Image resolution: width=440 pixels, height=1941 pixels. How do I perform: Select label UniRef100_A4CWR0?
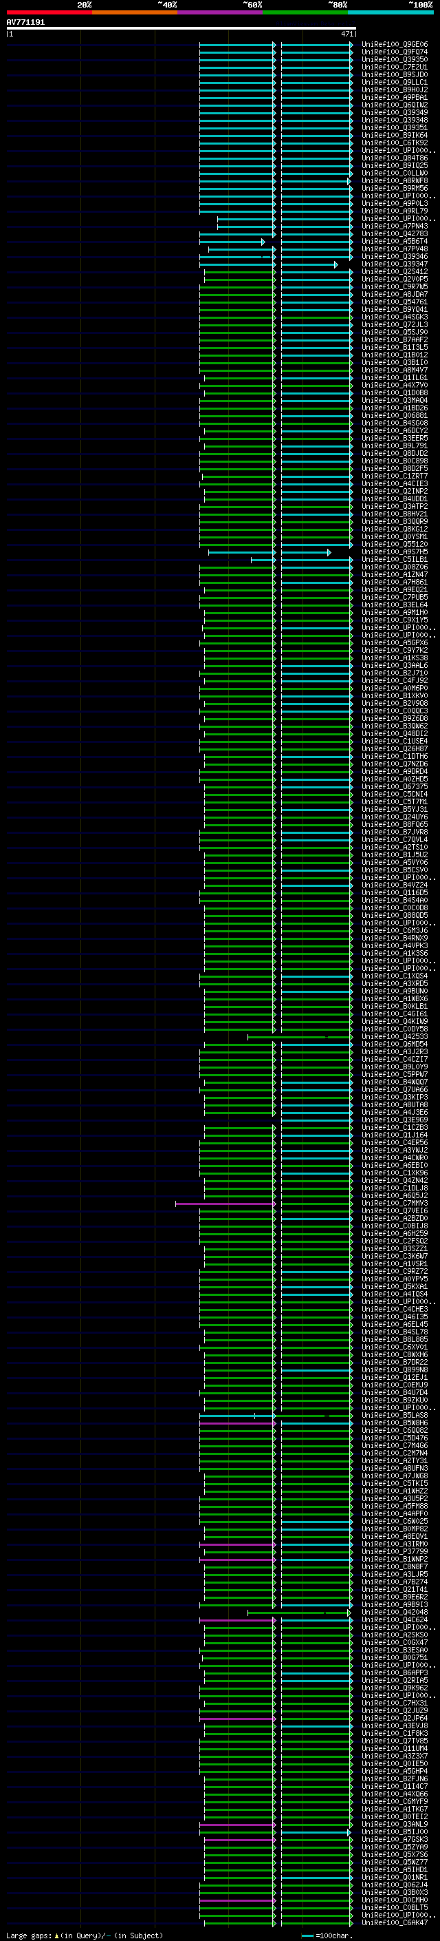click(x=395, y=1157)
